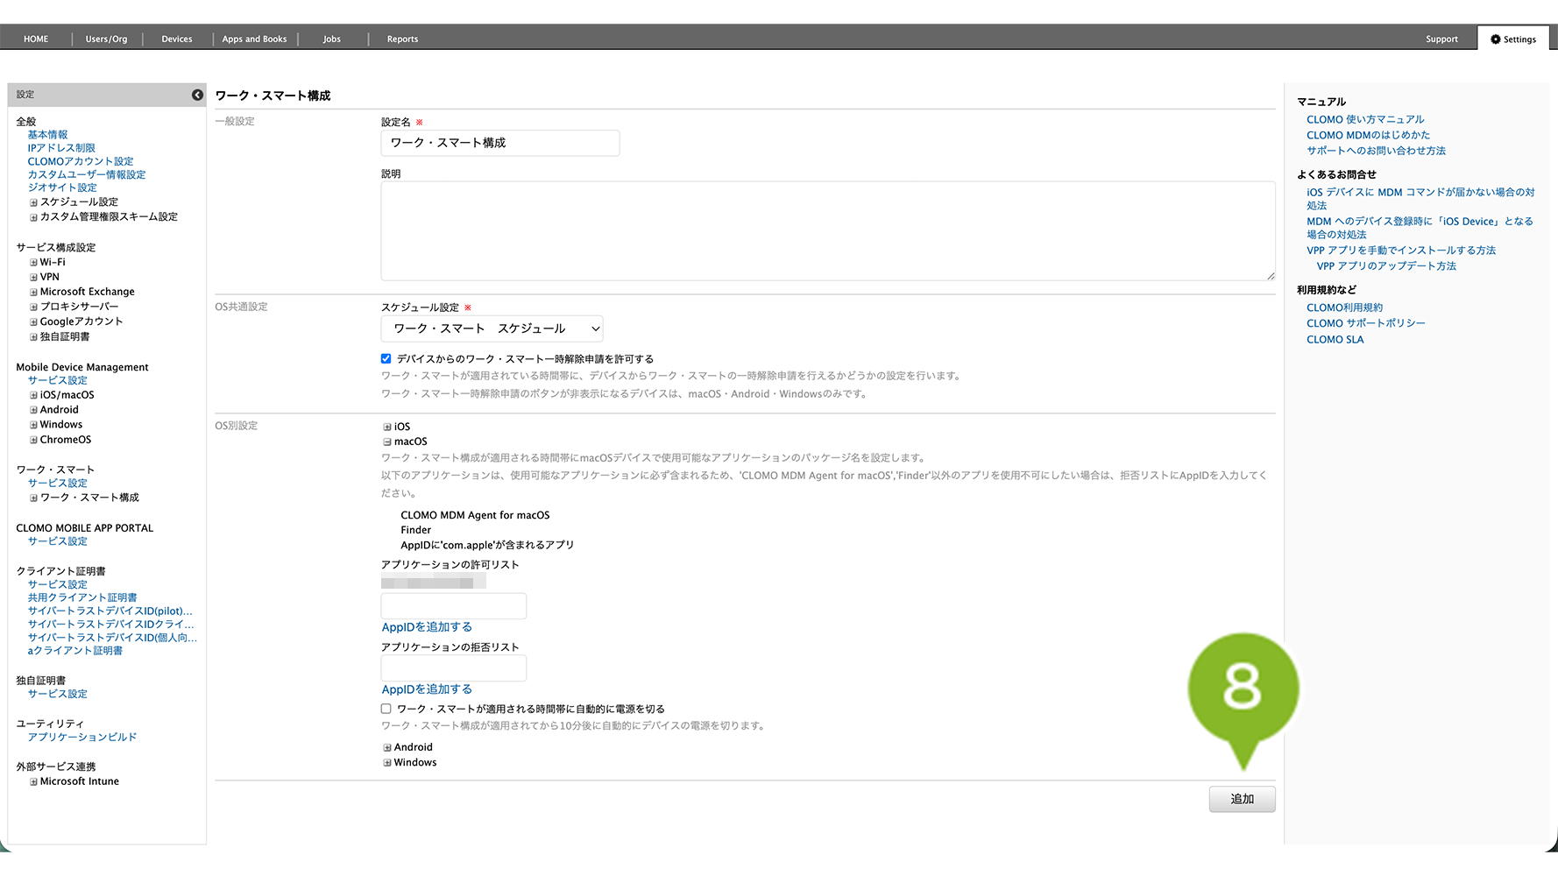Click the allow list AppID input field
The height and width of the screenshot is (876, 1558).
[x=454, y=606]
